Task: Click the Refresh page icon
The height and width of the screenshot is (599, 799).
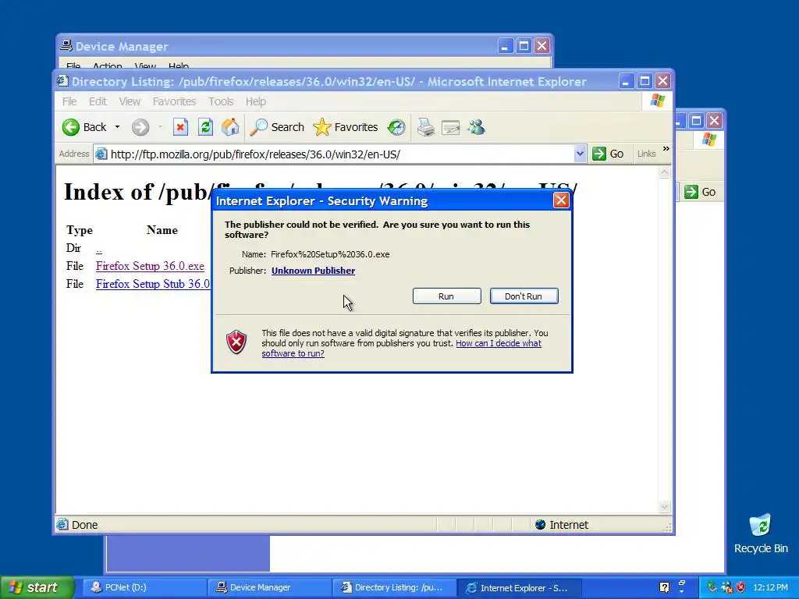Action: click(205, 127)
